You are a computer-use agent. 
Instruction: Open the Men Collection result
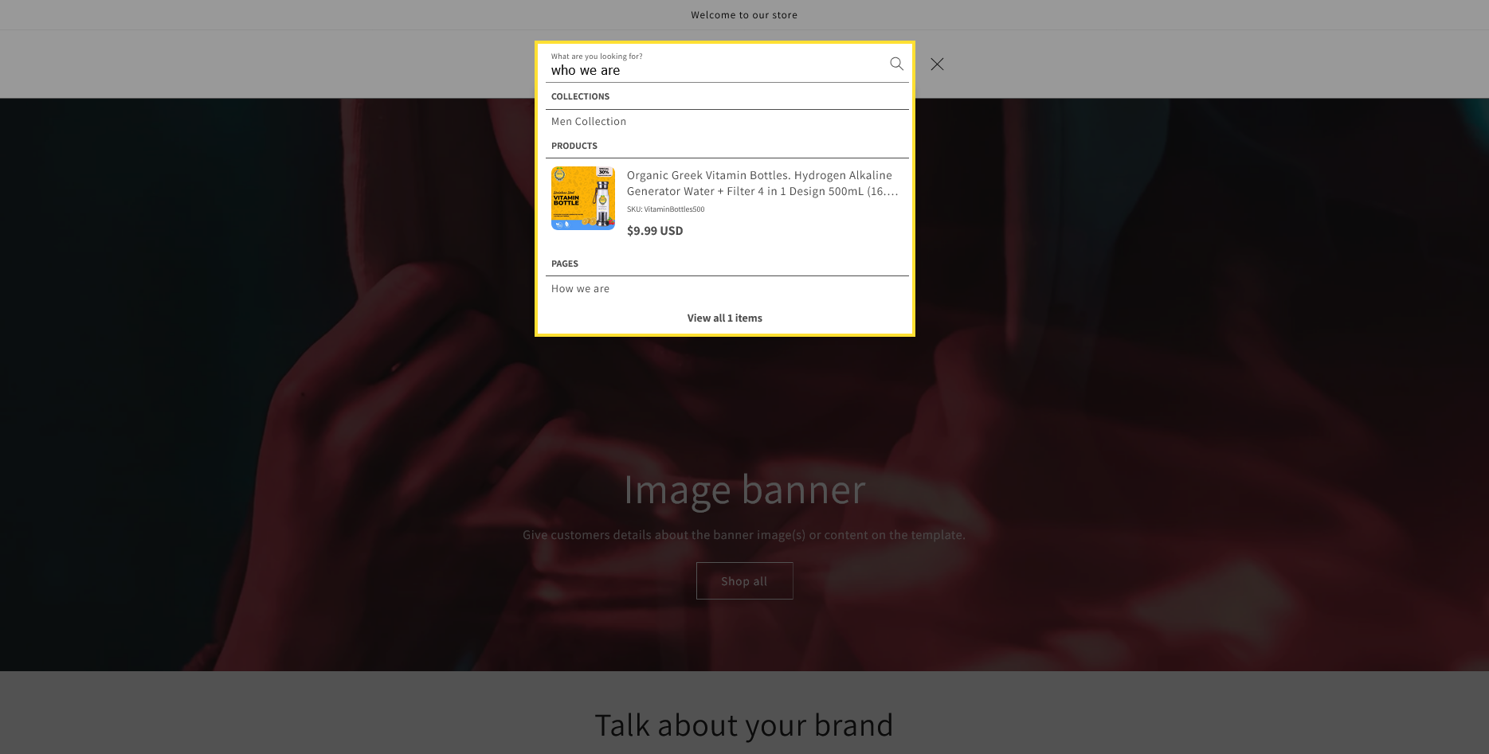coord(589,122)
